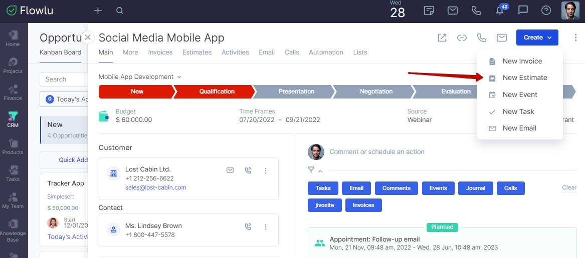Open the help question mark icon
The width and height of the screenshot is (585, 258).
546,10
